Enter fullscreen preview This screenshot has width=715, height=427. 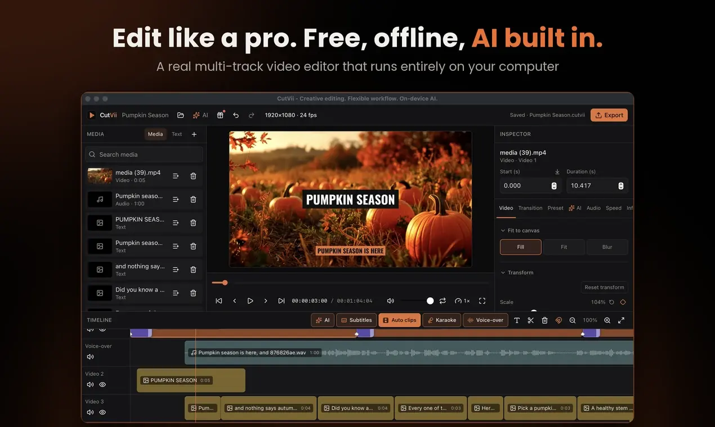[482, 301]
